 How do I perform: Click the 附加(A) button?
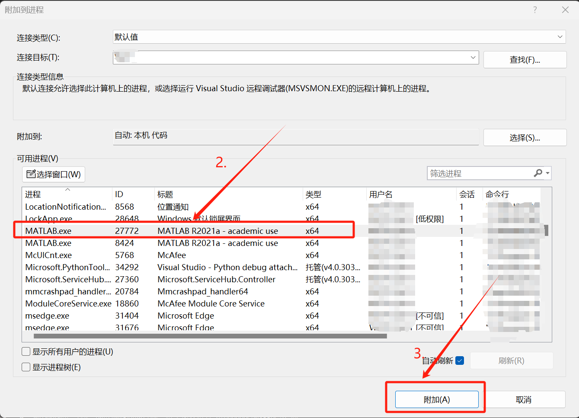[437, 399]
